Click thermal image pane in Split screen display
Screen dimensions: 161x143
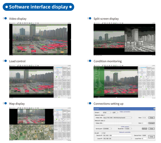[140, 39]
